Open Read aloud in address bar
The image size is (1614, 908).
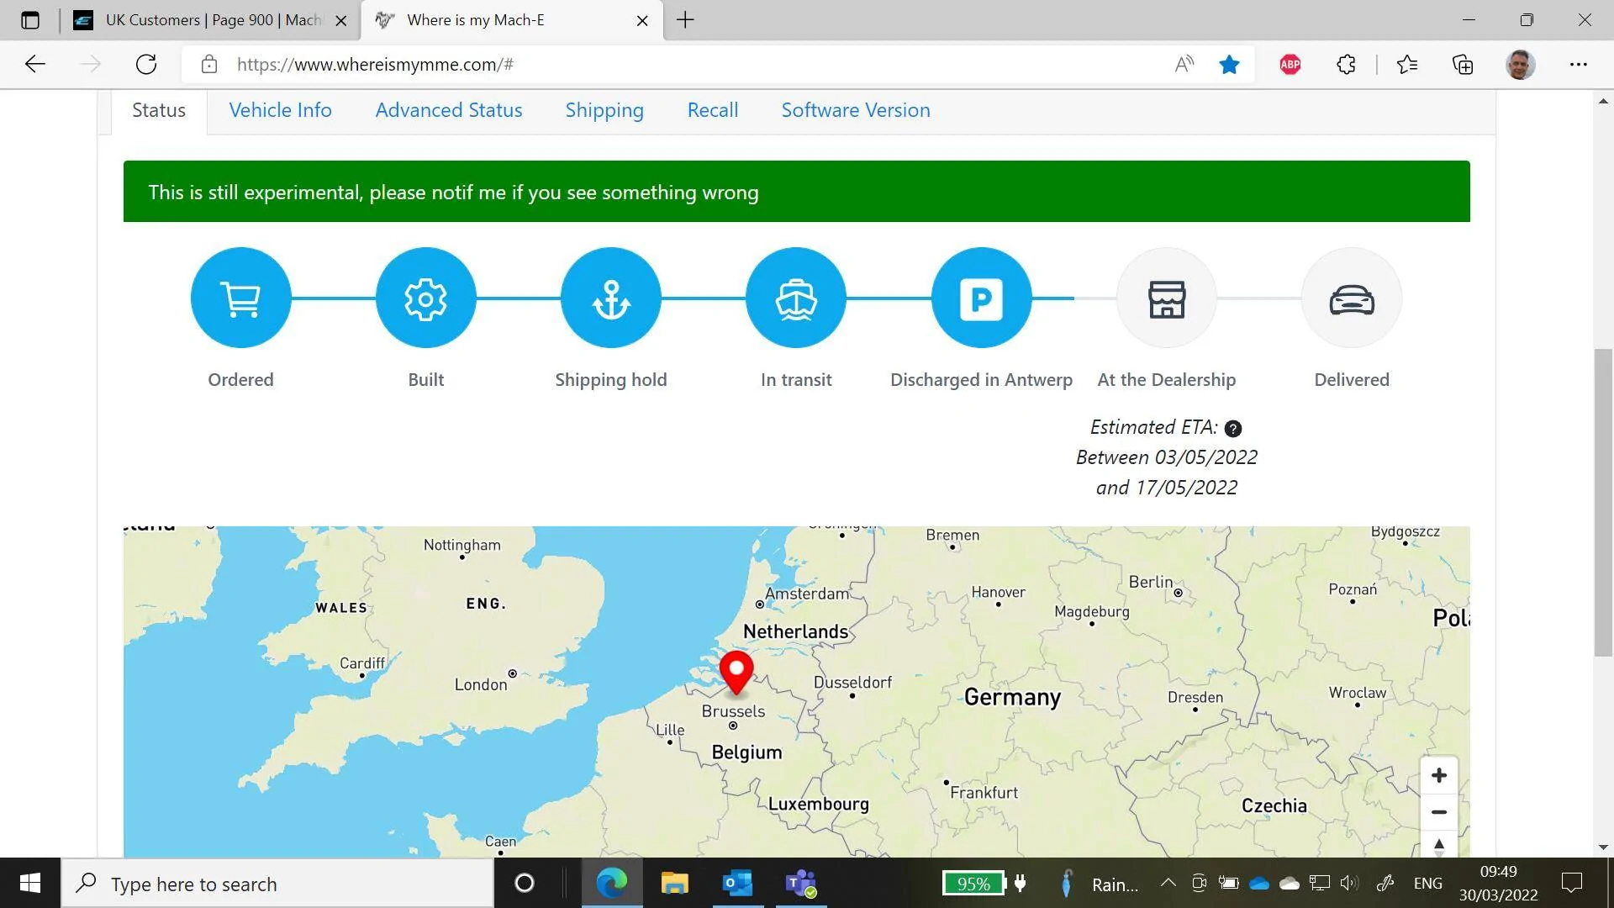[x=1184, y=64]
